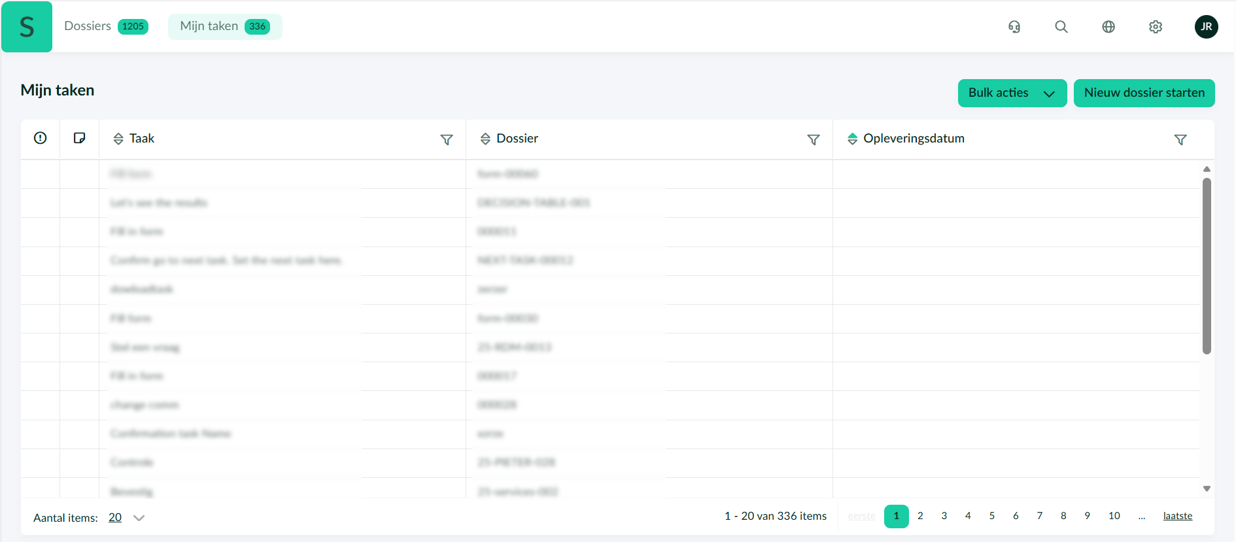The height and width of the screenshot is (542, 1236).
Task: Expand the Bulk acties dropdown
Action: (1012, 93)
